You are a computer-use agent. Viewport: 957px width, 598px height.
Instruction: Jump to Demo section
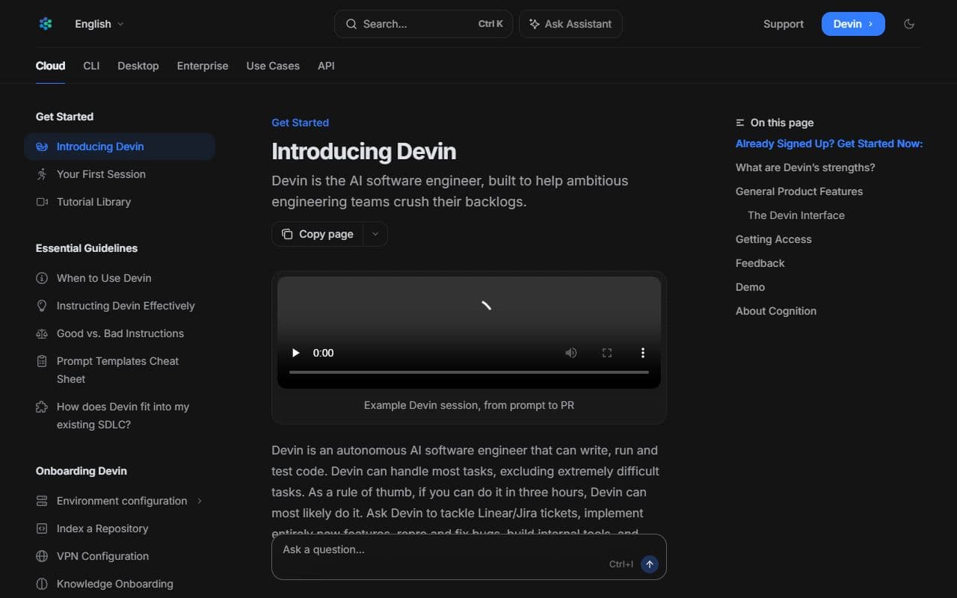[x=750, y=287]
